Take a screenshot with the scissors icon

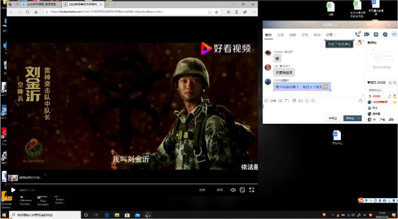tap(280, 101)
